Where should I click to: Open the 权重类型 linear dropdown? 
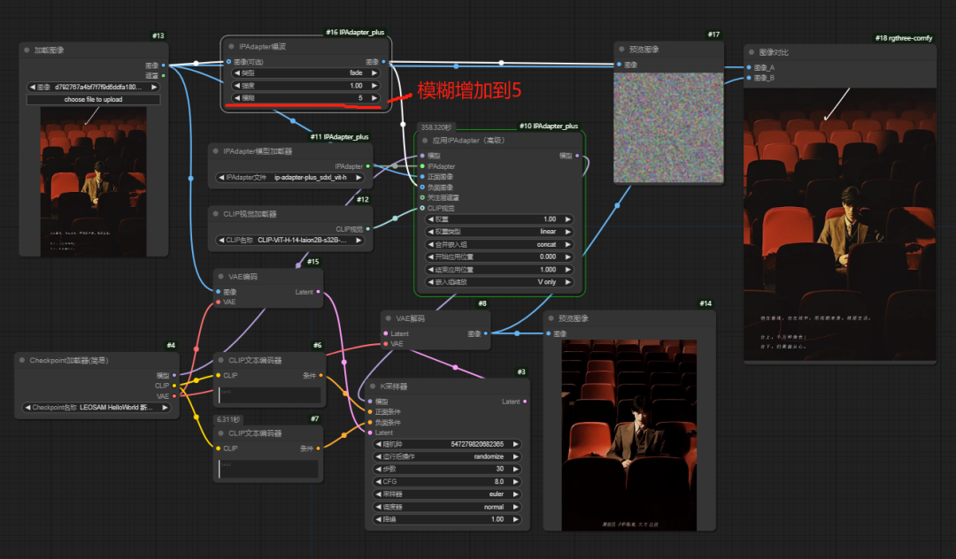click(x=499, y=232)
